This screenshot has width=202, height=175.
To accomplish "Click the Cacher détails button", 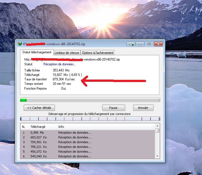I will click(39, 108).
